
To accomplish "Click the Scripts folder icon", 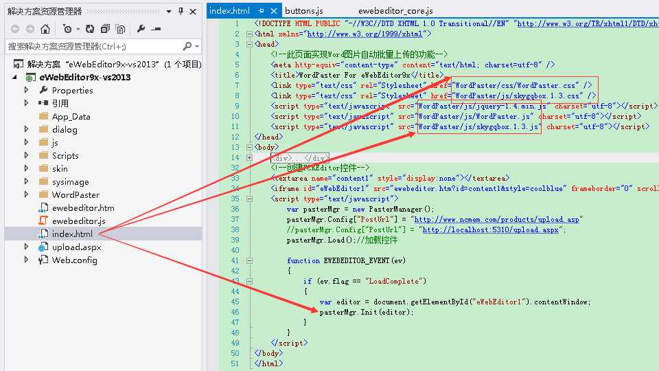I will pos(43,155).
